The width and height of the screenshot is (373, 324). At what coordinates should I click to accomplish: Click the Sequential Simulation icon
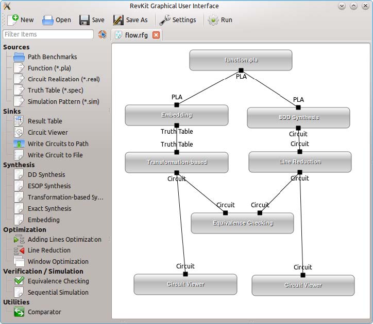pyautogui.click(x=19, y=293)
